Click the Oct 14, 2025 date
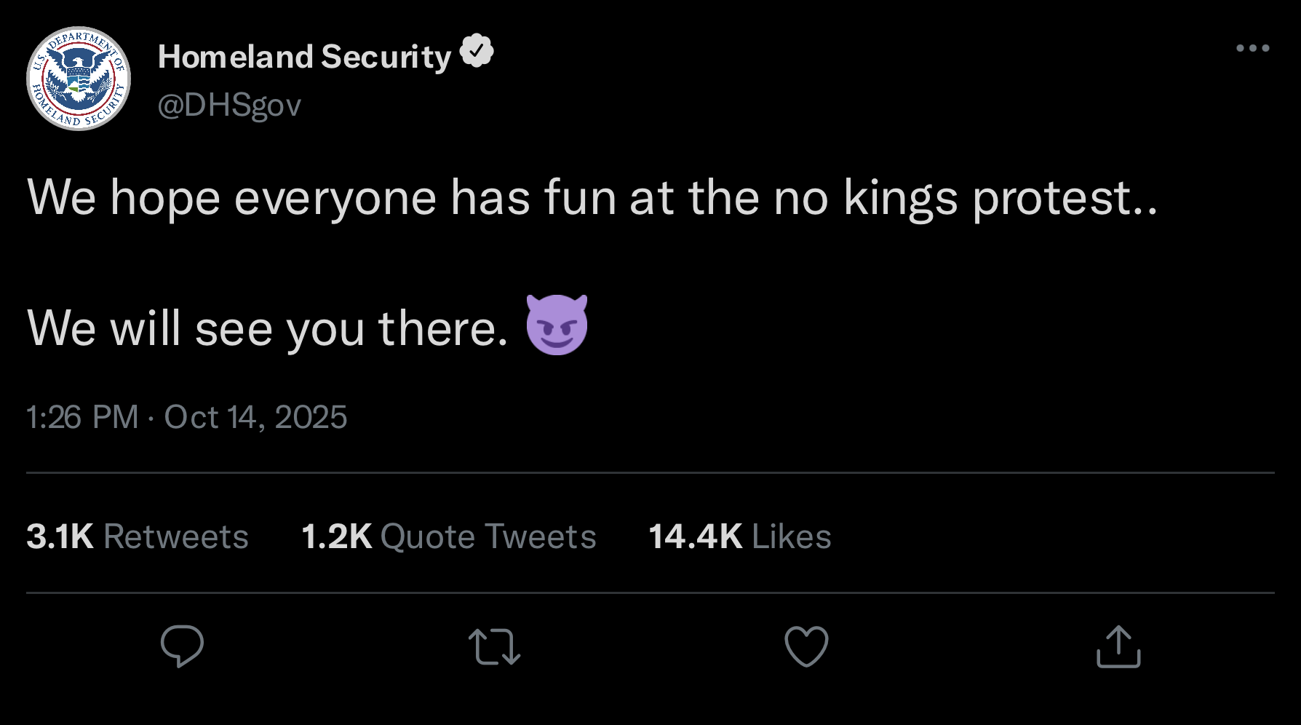This screenshot has height=725, width=1301. click(x=255, y=417)
